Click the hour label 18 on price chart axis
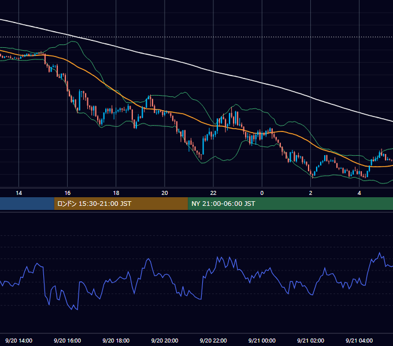393x346 pixels. point(116,193)
